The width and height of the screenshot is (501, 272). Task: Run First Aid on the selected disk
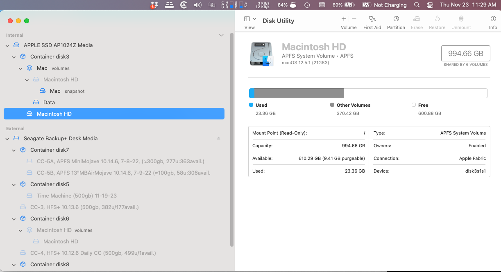[372, 19]
